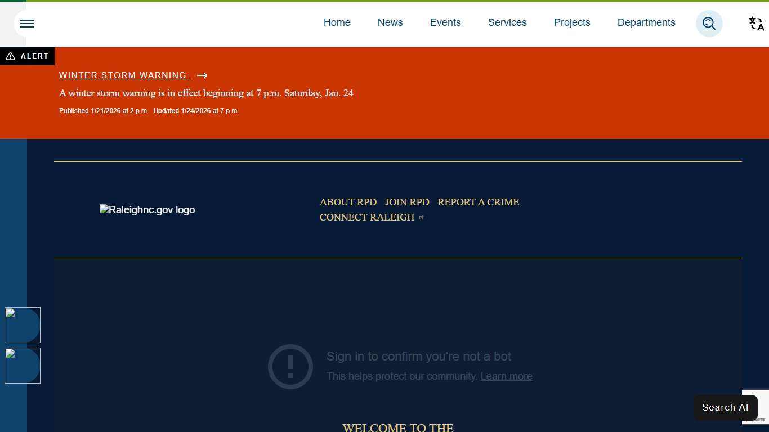The width and height of the screenshot is (769, 432).
Task: Open the Winter Storm Warning link
Action: [124, 75]
